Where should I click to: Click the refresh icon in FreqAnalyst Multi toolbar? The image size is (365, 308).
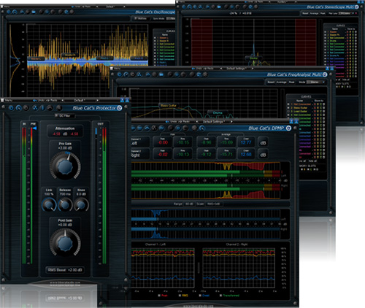tap(199, 74)
